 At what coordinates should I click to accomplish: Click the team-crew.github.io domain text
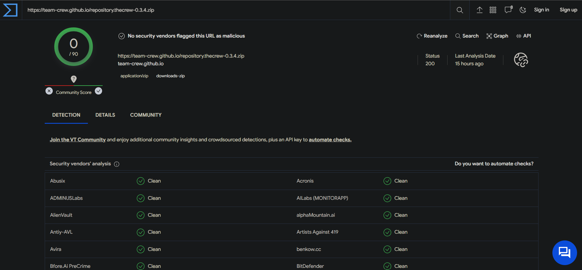pyautogui.click(x=141, y=64)
